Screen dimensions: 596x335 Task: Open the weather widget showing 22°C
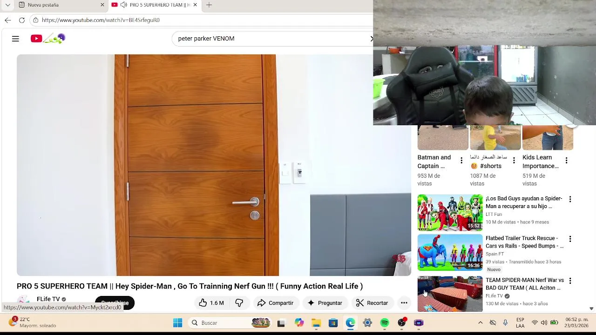[x=33, y=323]
